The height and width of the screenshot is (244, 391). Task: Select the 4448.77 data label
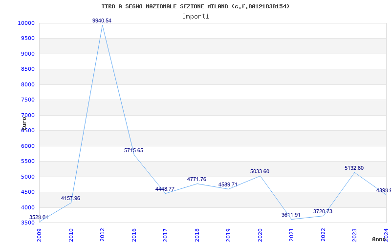point(165,189)
